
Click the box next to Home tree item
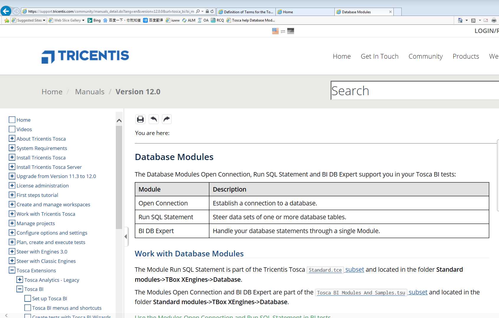click(12, 120)
